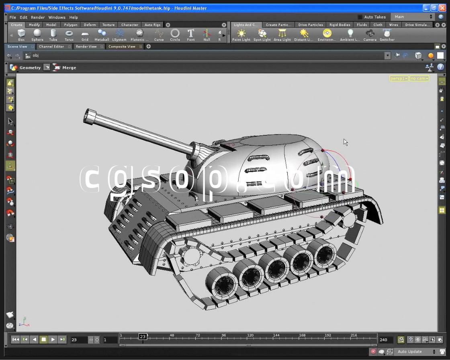Image resolution: width=450 pixels, height=360 pixels.
Task: Open the Render menu
Action: click(38, 17)
